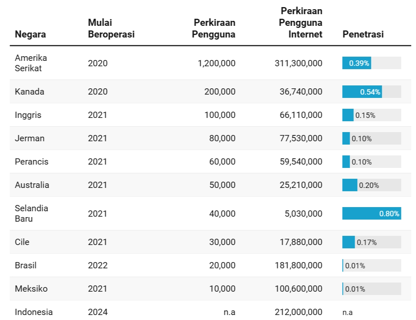The image size is (416, 320).
Task: Click the Negara column header
Action: [30, 34]
